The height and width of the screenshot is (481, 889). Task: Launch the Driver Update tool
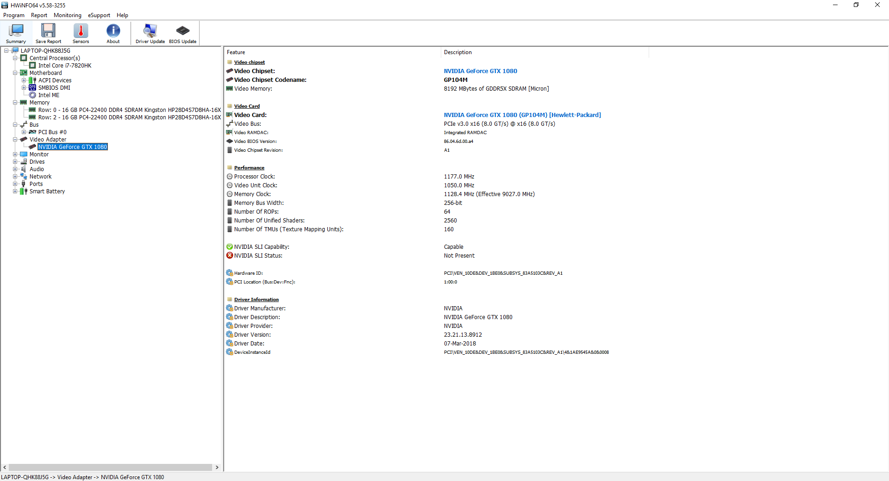tap(150, 33)
